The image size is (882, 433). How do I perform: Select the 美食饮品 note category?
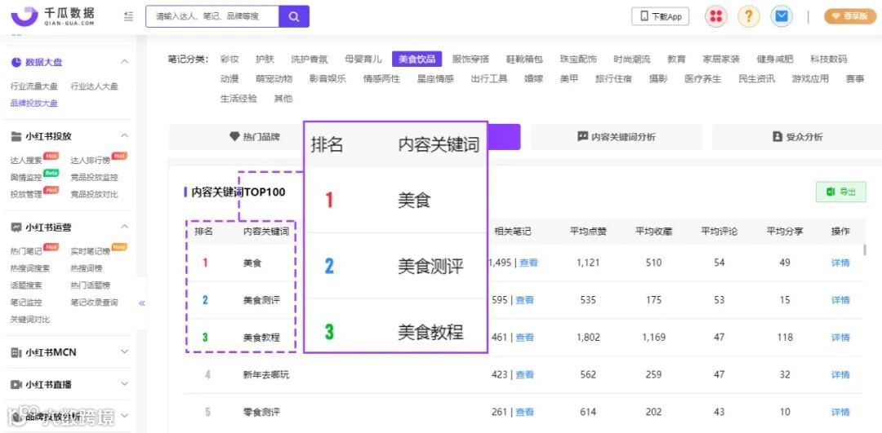416,59
